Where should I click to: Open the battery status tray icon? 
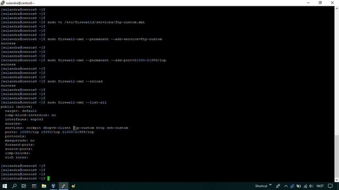tap(299, 186)
